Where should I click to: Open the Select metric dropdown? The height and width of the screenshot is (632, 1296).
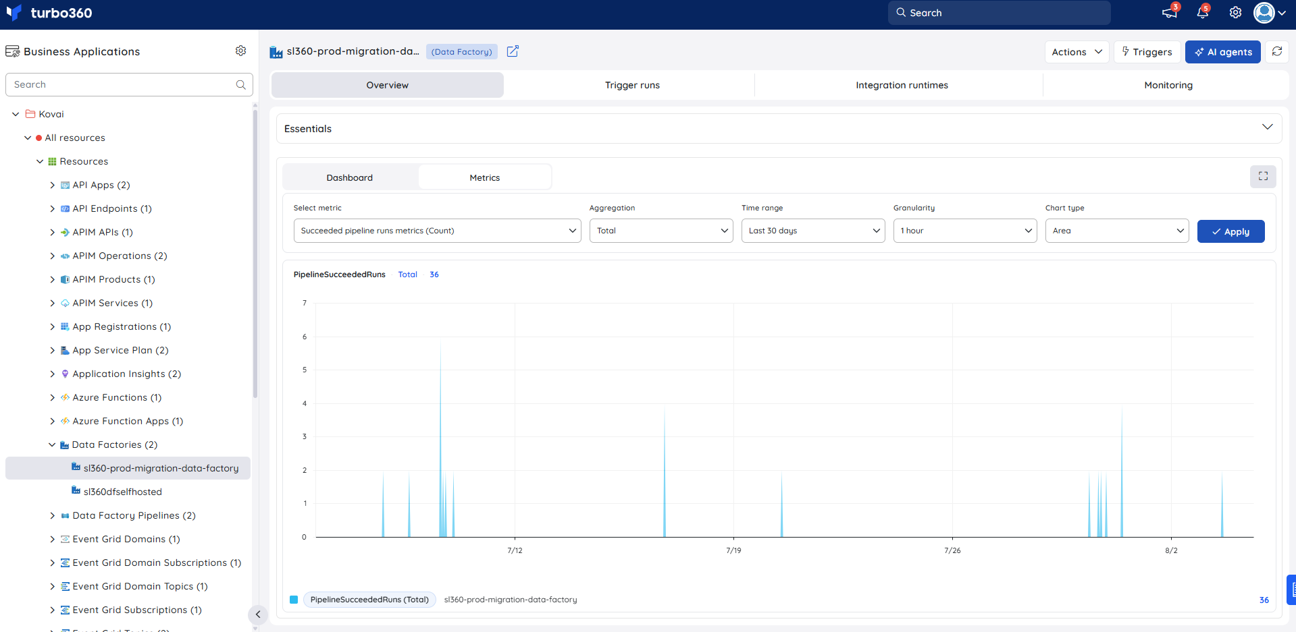(x=438, y=231)
